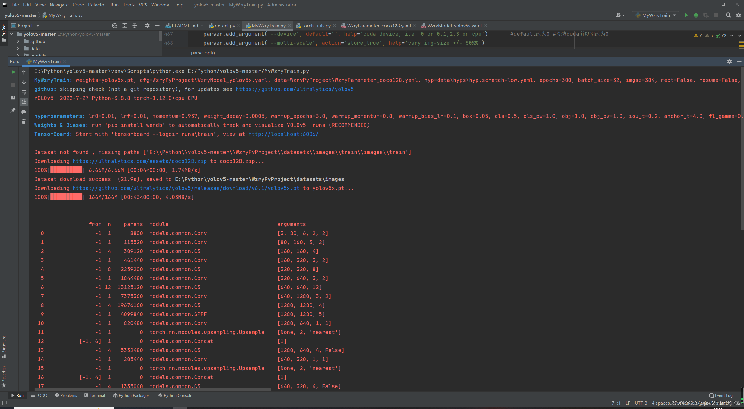Click the green Run button in top toolbar
Viewport: 744px width, 409px height.
click(x=686, y=15)
